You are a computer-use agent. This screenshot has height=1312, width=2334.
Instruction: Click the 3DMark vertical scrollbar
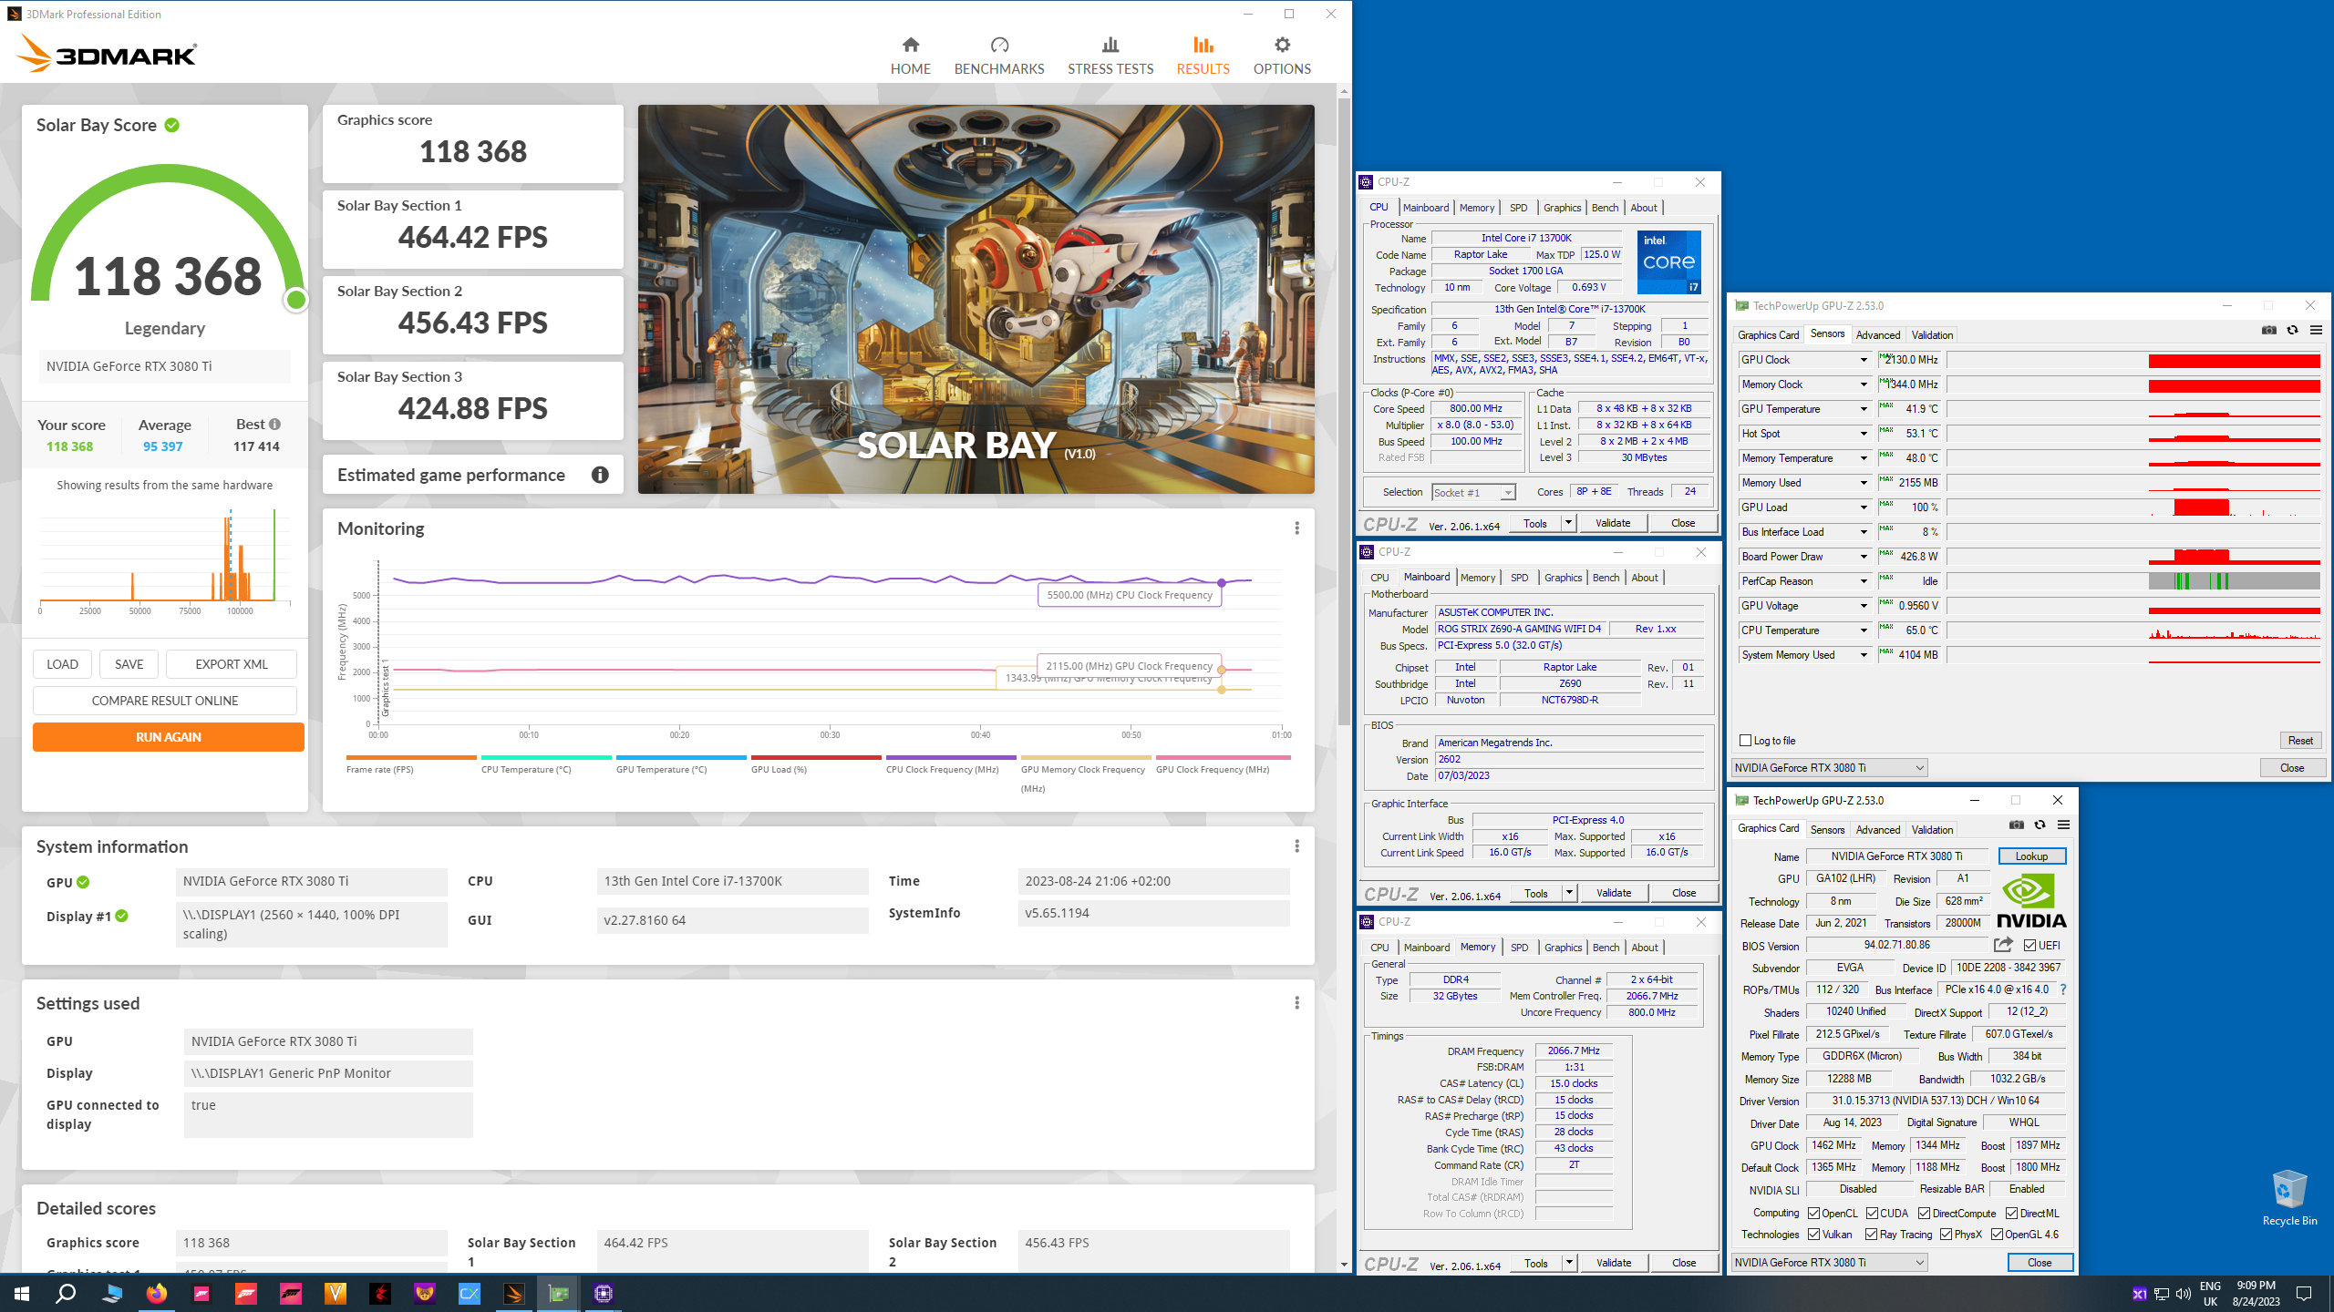pos(1344,410)
